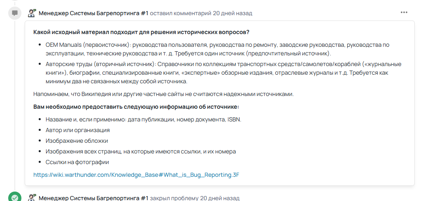Open the author profile name in the comment header
This screenshot has height=201, width=423.
pyautogui.click(x=93, y=13)
